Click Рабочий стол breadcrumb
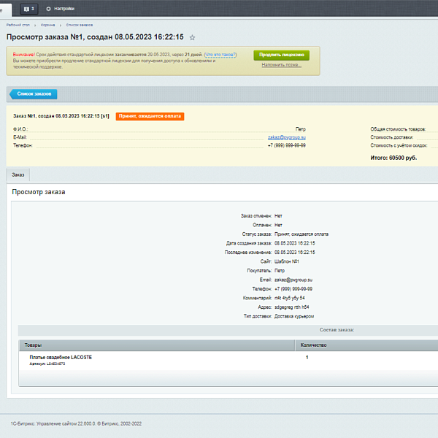This screenshot has height=438, width=438. pos(17,25)
